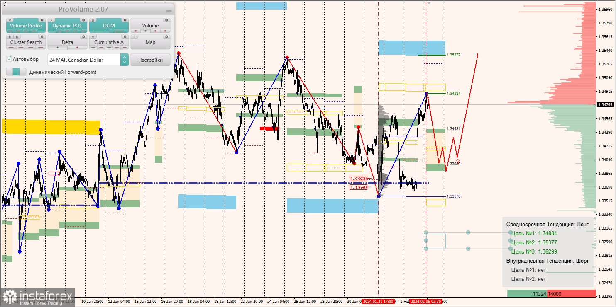Screen dimensions: 616x307
Task: Select the red-line segment under DOM
Action: pyautogui.click(x=119, y=31)
